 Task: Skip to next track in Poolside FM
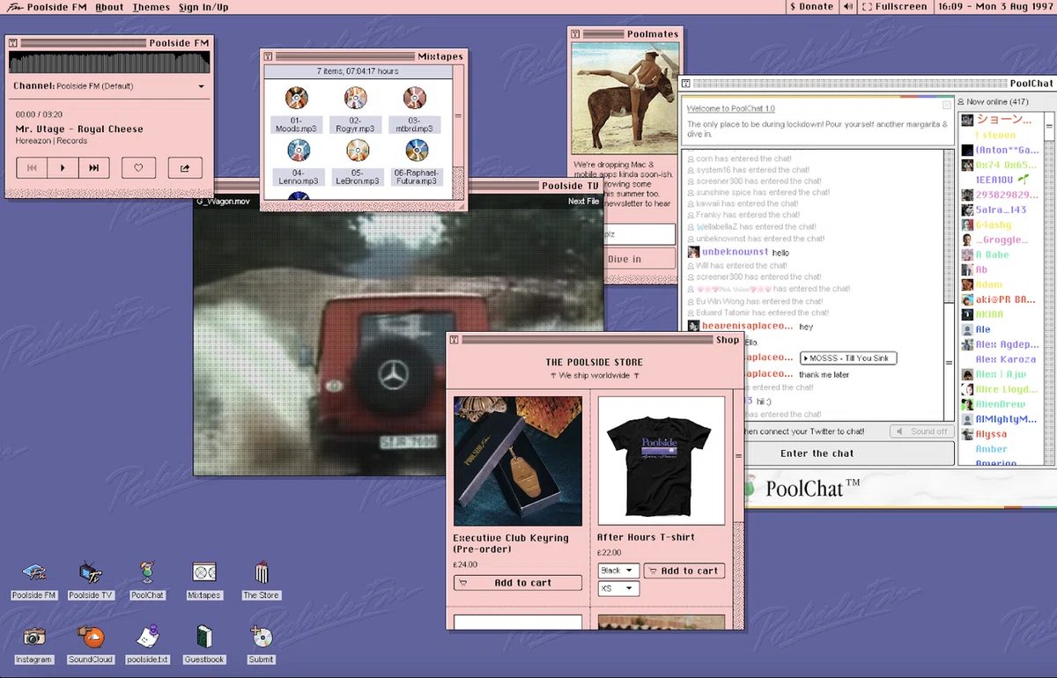(x=93, y=167)
